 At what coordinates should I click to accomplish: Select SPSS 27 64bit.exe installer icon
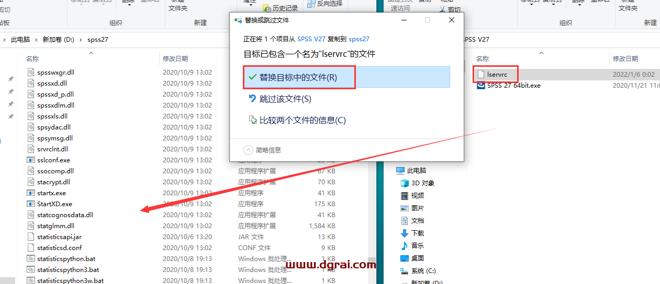(x=481, y=85)
